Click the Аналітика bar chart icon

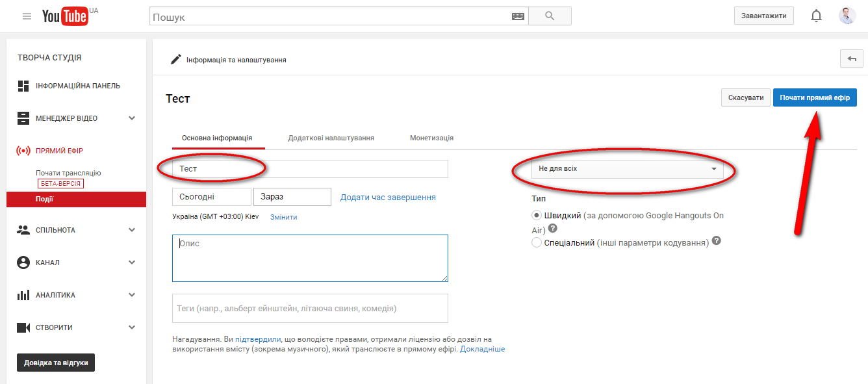coord(23,295)
